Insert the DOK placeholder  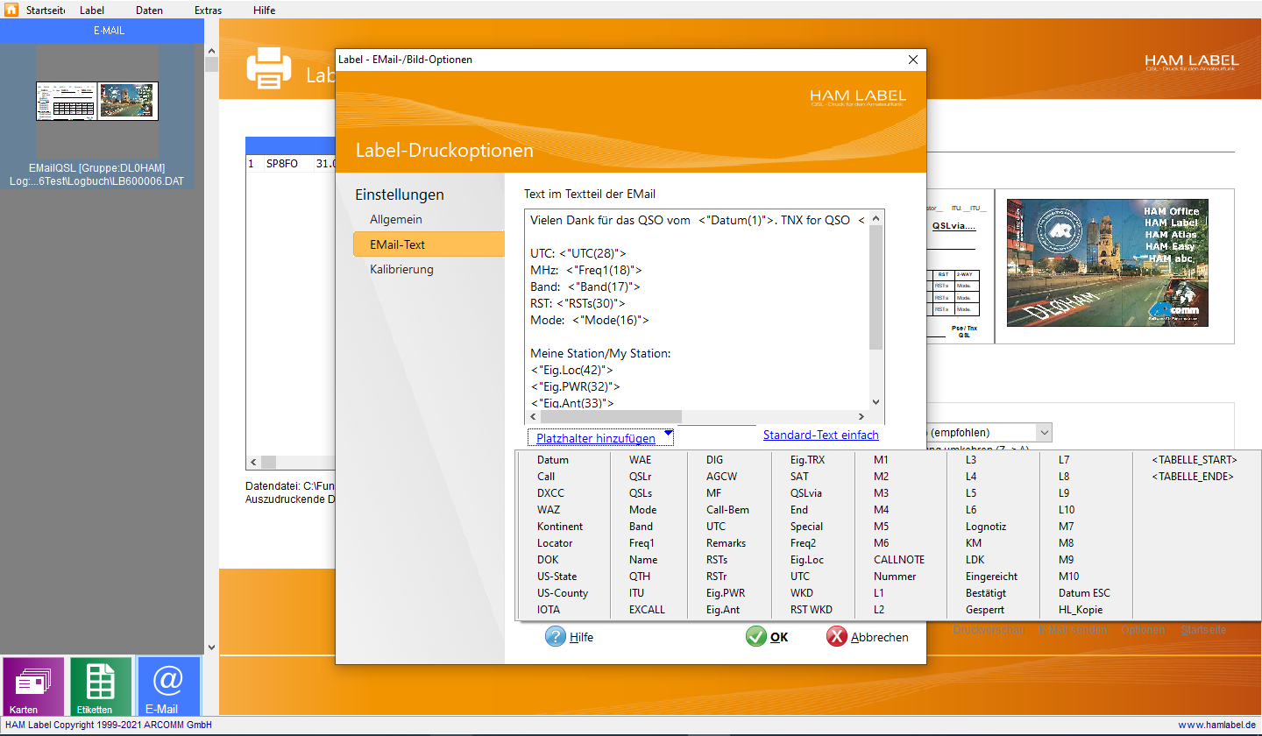pos(548,560)
